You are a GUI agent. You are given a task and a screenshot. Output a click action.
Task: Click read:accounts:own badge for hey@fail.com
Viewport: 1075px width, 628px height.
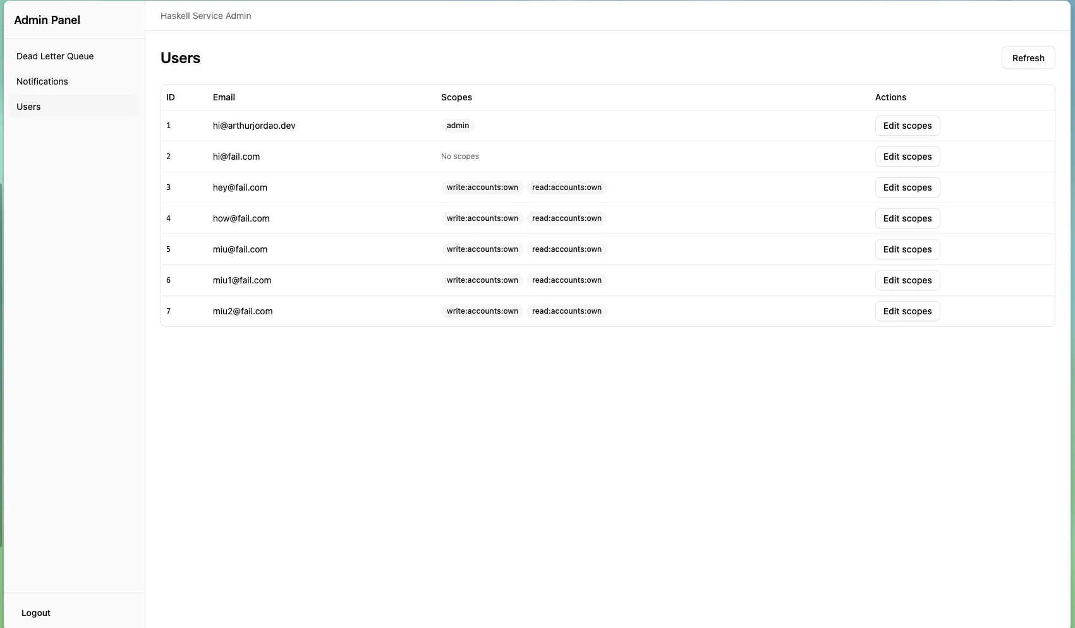pos(567,187)
